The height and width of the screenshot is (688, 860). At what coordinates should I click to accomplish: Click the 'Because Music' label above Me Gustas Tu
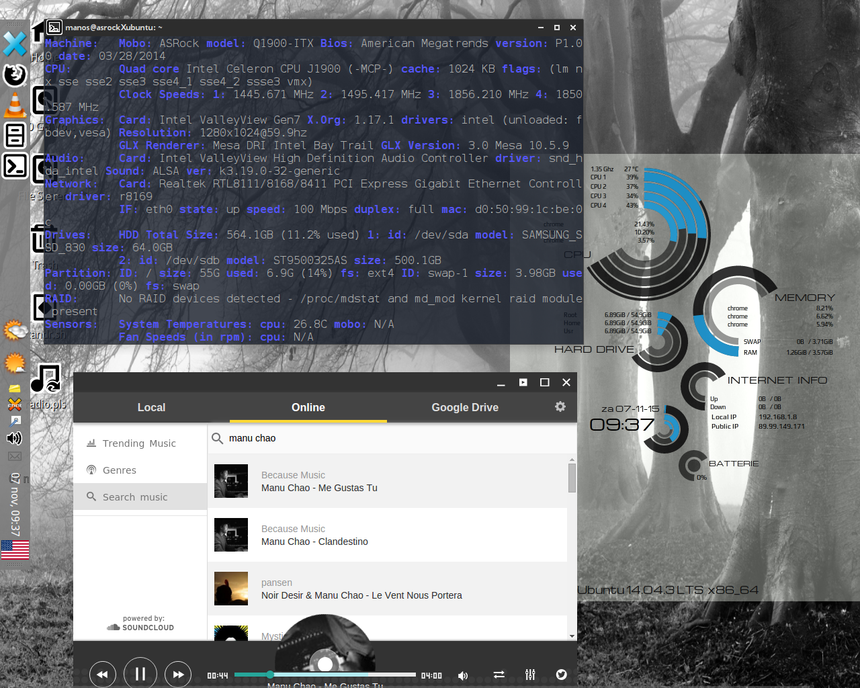pos(293,475)
